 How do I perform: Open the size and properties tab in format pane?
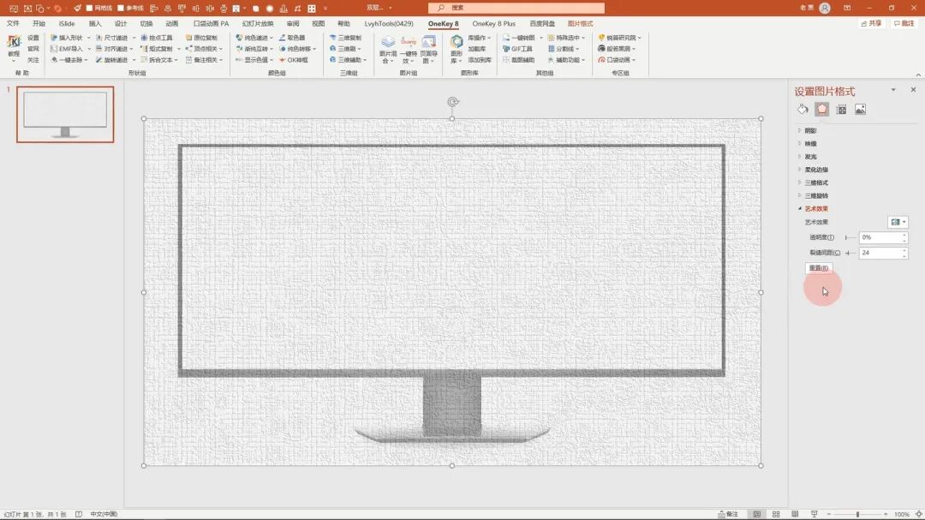coord(841,109)
